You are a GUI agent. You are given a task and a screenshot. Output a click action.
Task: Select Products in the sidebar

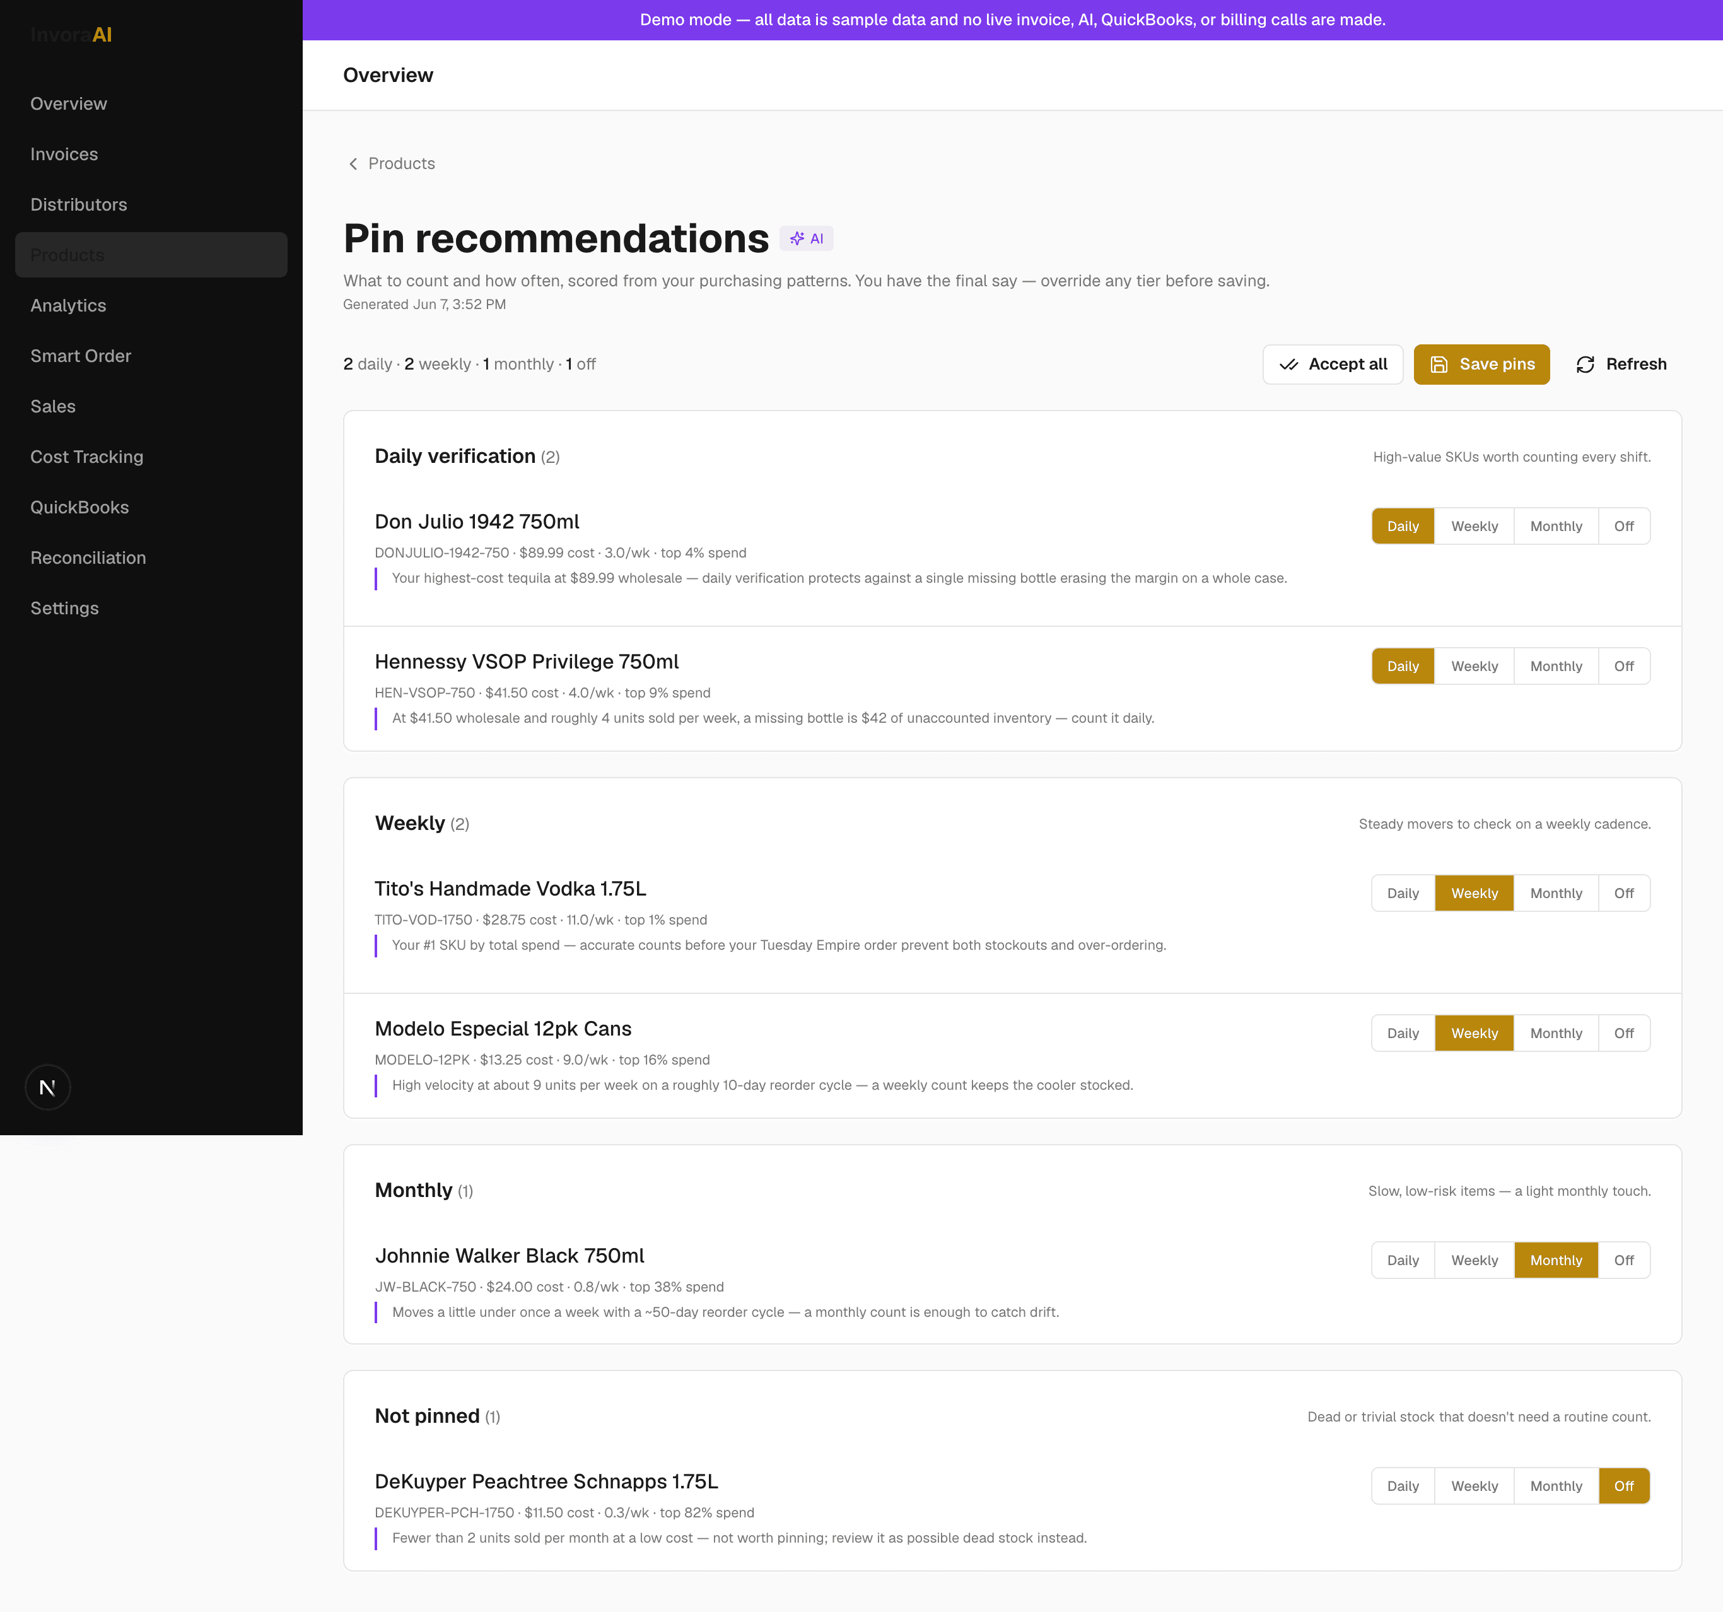tap(151, 255)
